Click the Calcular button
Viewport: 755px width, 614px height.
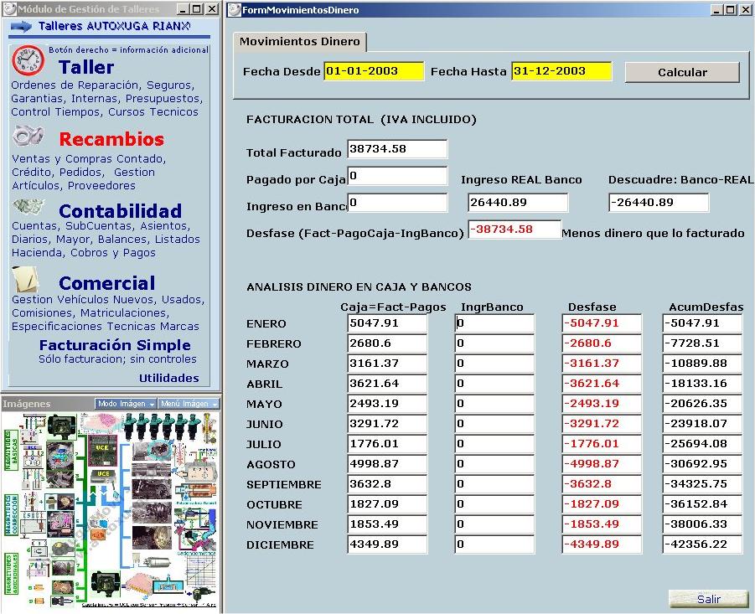click(x=682, y=72)
